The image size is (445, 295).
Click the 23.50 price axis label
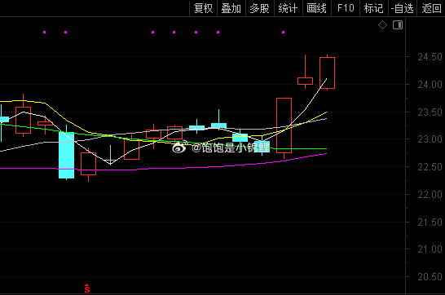(x=430, y=112)
